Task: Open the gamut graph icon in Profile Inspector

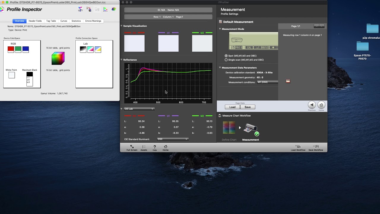Action: 105,10
